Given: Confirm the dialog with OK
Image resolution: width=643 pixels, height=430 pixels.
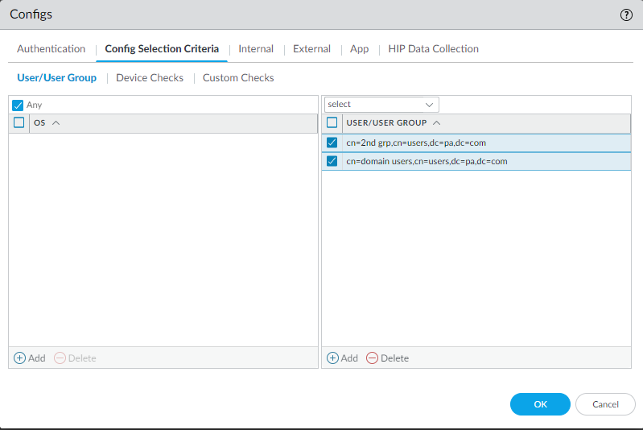Looking at the screenshot, I should 540,404.
